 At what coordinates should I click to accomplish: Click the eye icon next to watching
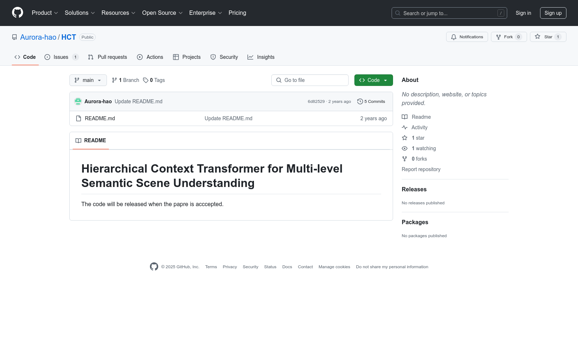(x=405, y=148)
